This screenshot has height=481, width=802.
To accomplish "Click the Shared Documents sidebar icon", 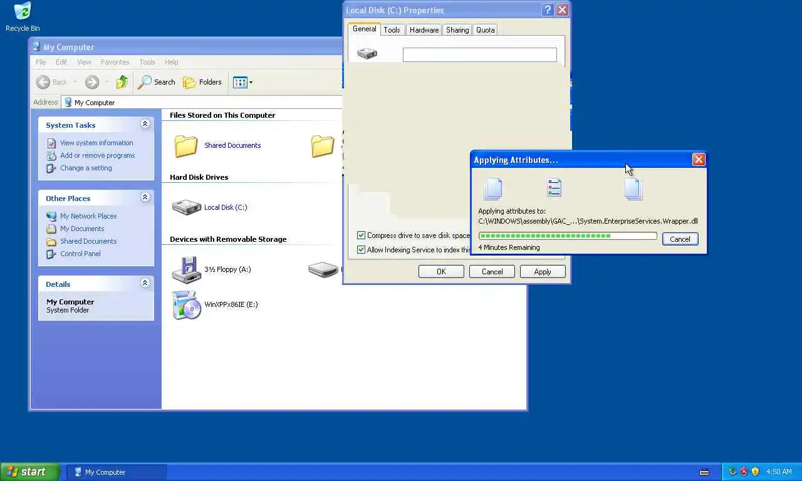I will (x=51, y=242).
